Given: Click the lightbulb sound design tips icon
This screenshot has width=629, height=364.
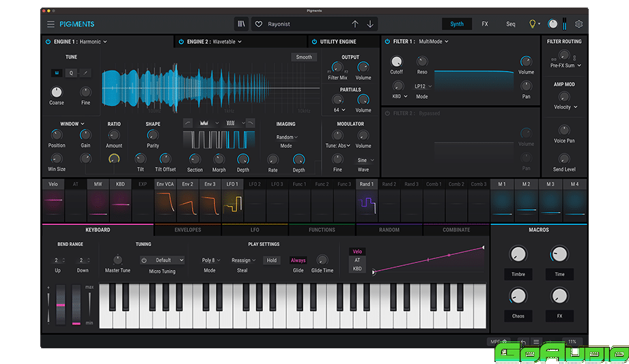Looking at the screenshot, I should pyautogui.click(x=532, y=24).
